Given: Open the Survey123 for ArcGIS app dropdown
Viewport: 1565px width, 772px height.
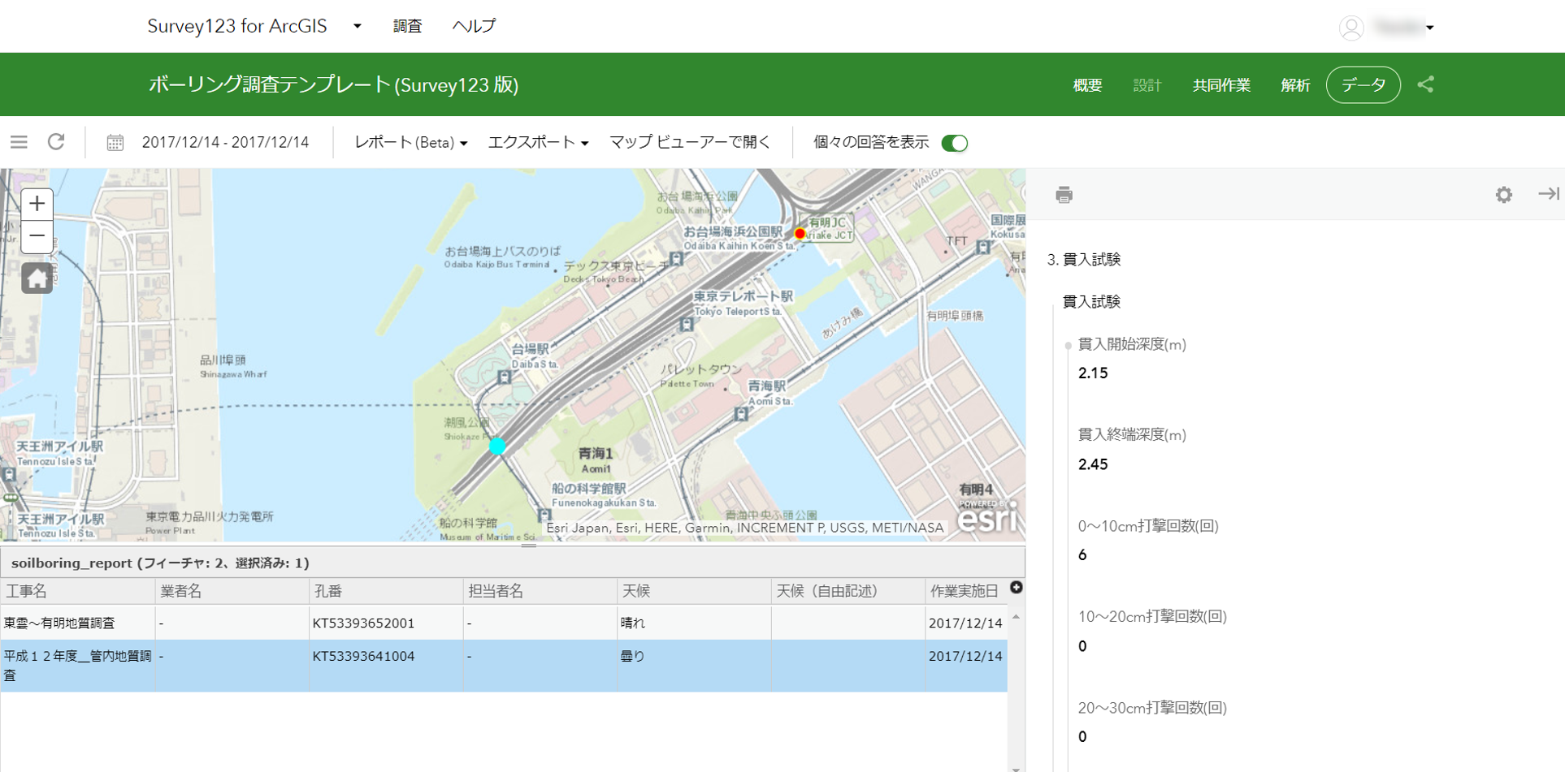Looking at the screenshot, I should point(357,26).
